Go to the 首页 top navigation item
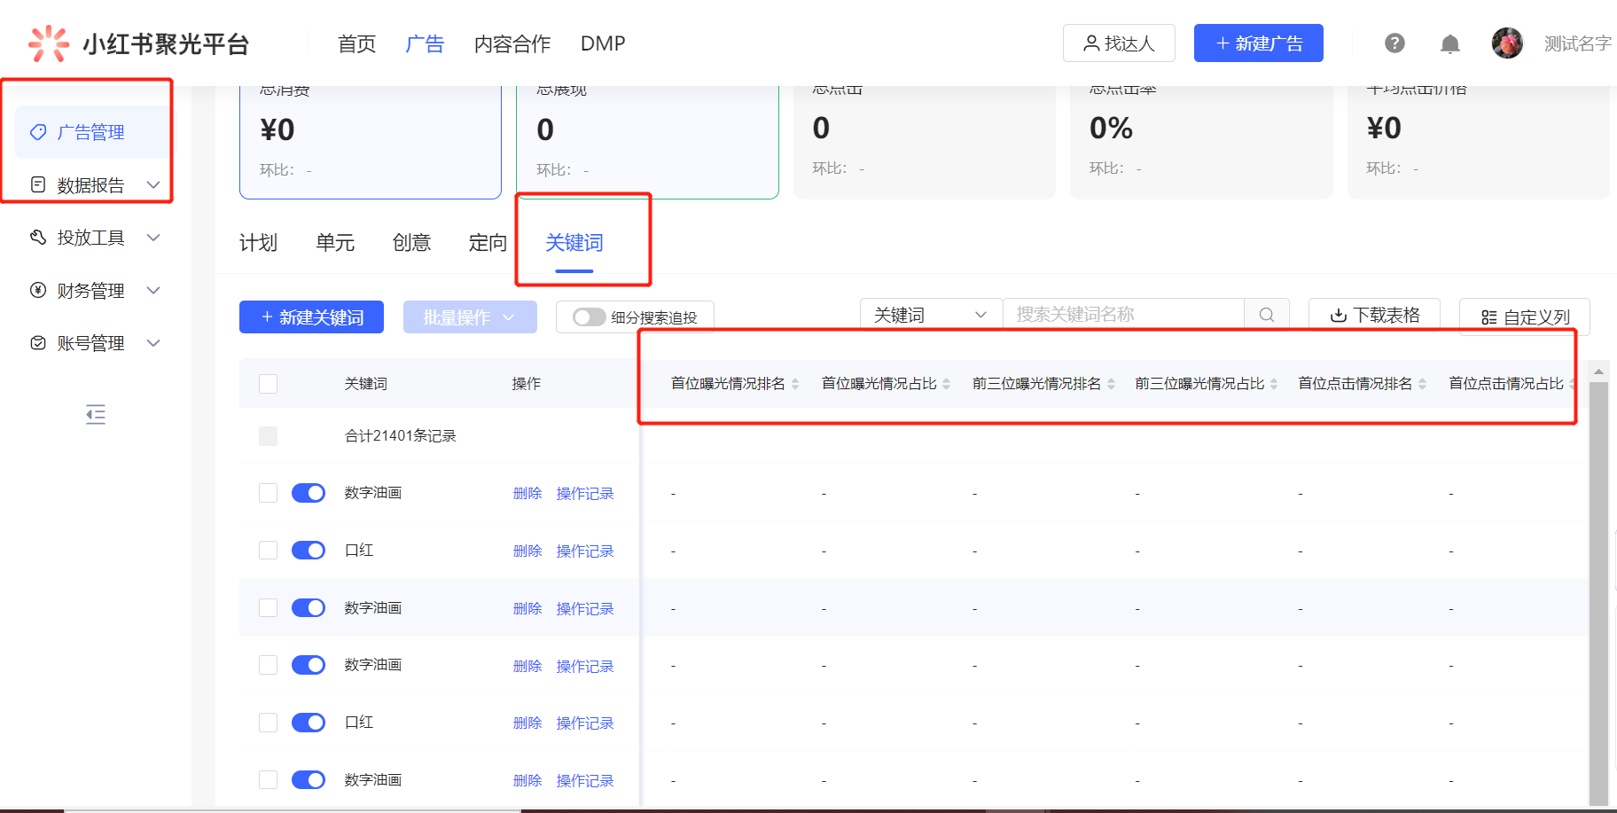Screen dimensions: 1617x813 click(356, 43)
